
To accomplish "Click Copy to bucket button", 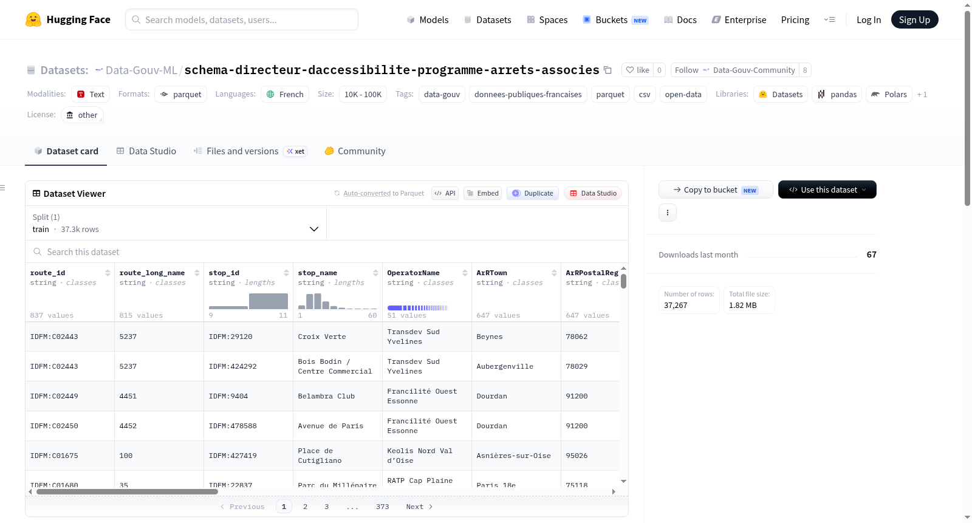I will [x=716, y=190].
